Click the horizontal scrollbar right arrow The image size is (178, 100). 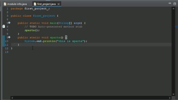pos(170,98)
